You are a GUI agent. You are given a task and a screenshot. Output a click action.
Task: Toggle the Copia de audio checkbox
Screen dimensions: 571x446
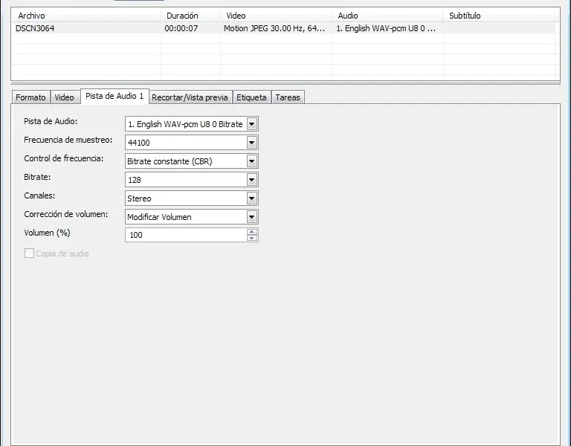29,253
